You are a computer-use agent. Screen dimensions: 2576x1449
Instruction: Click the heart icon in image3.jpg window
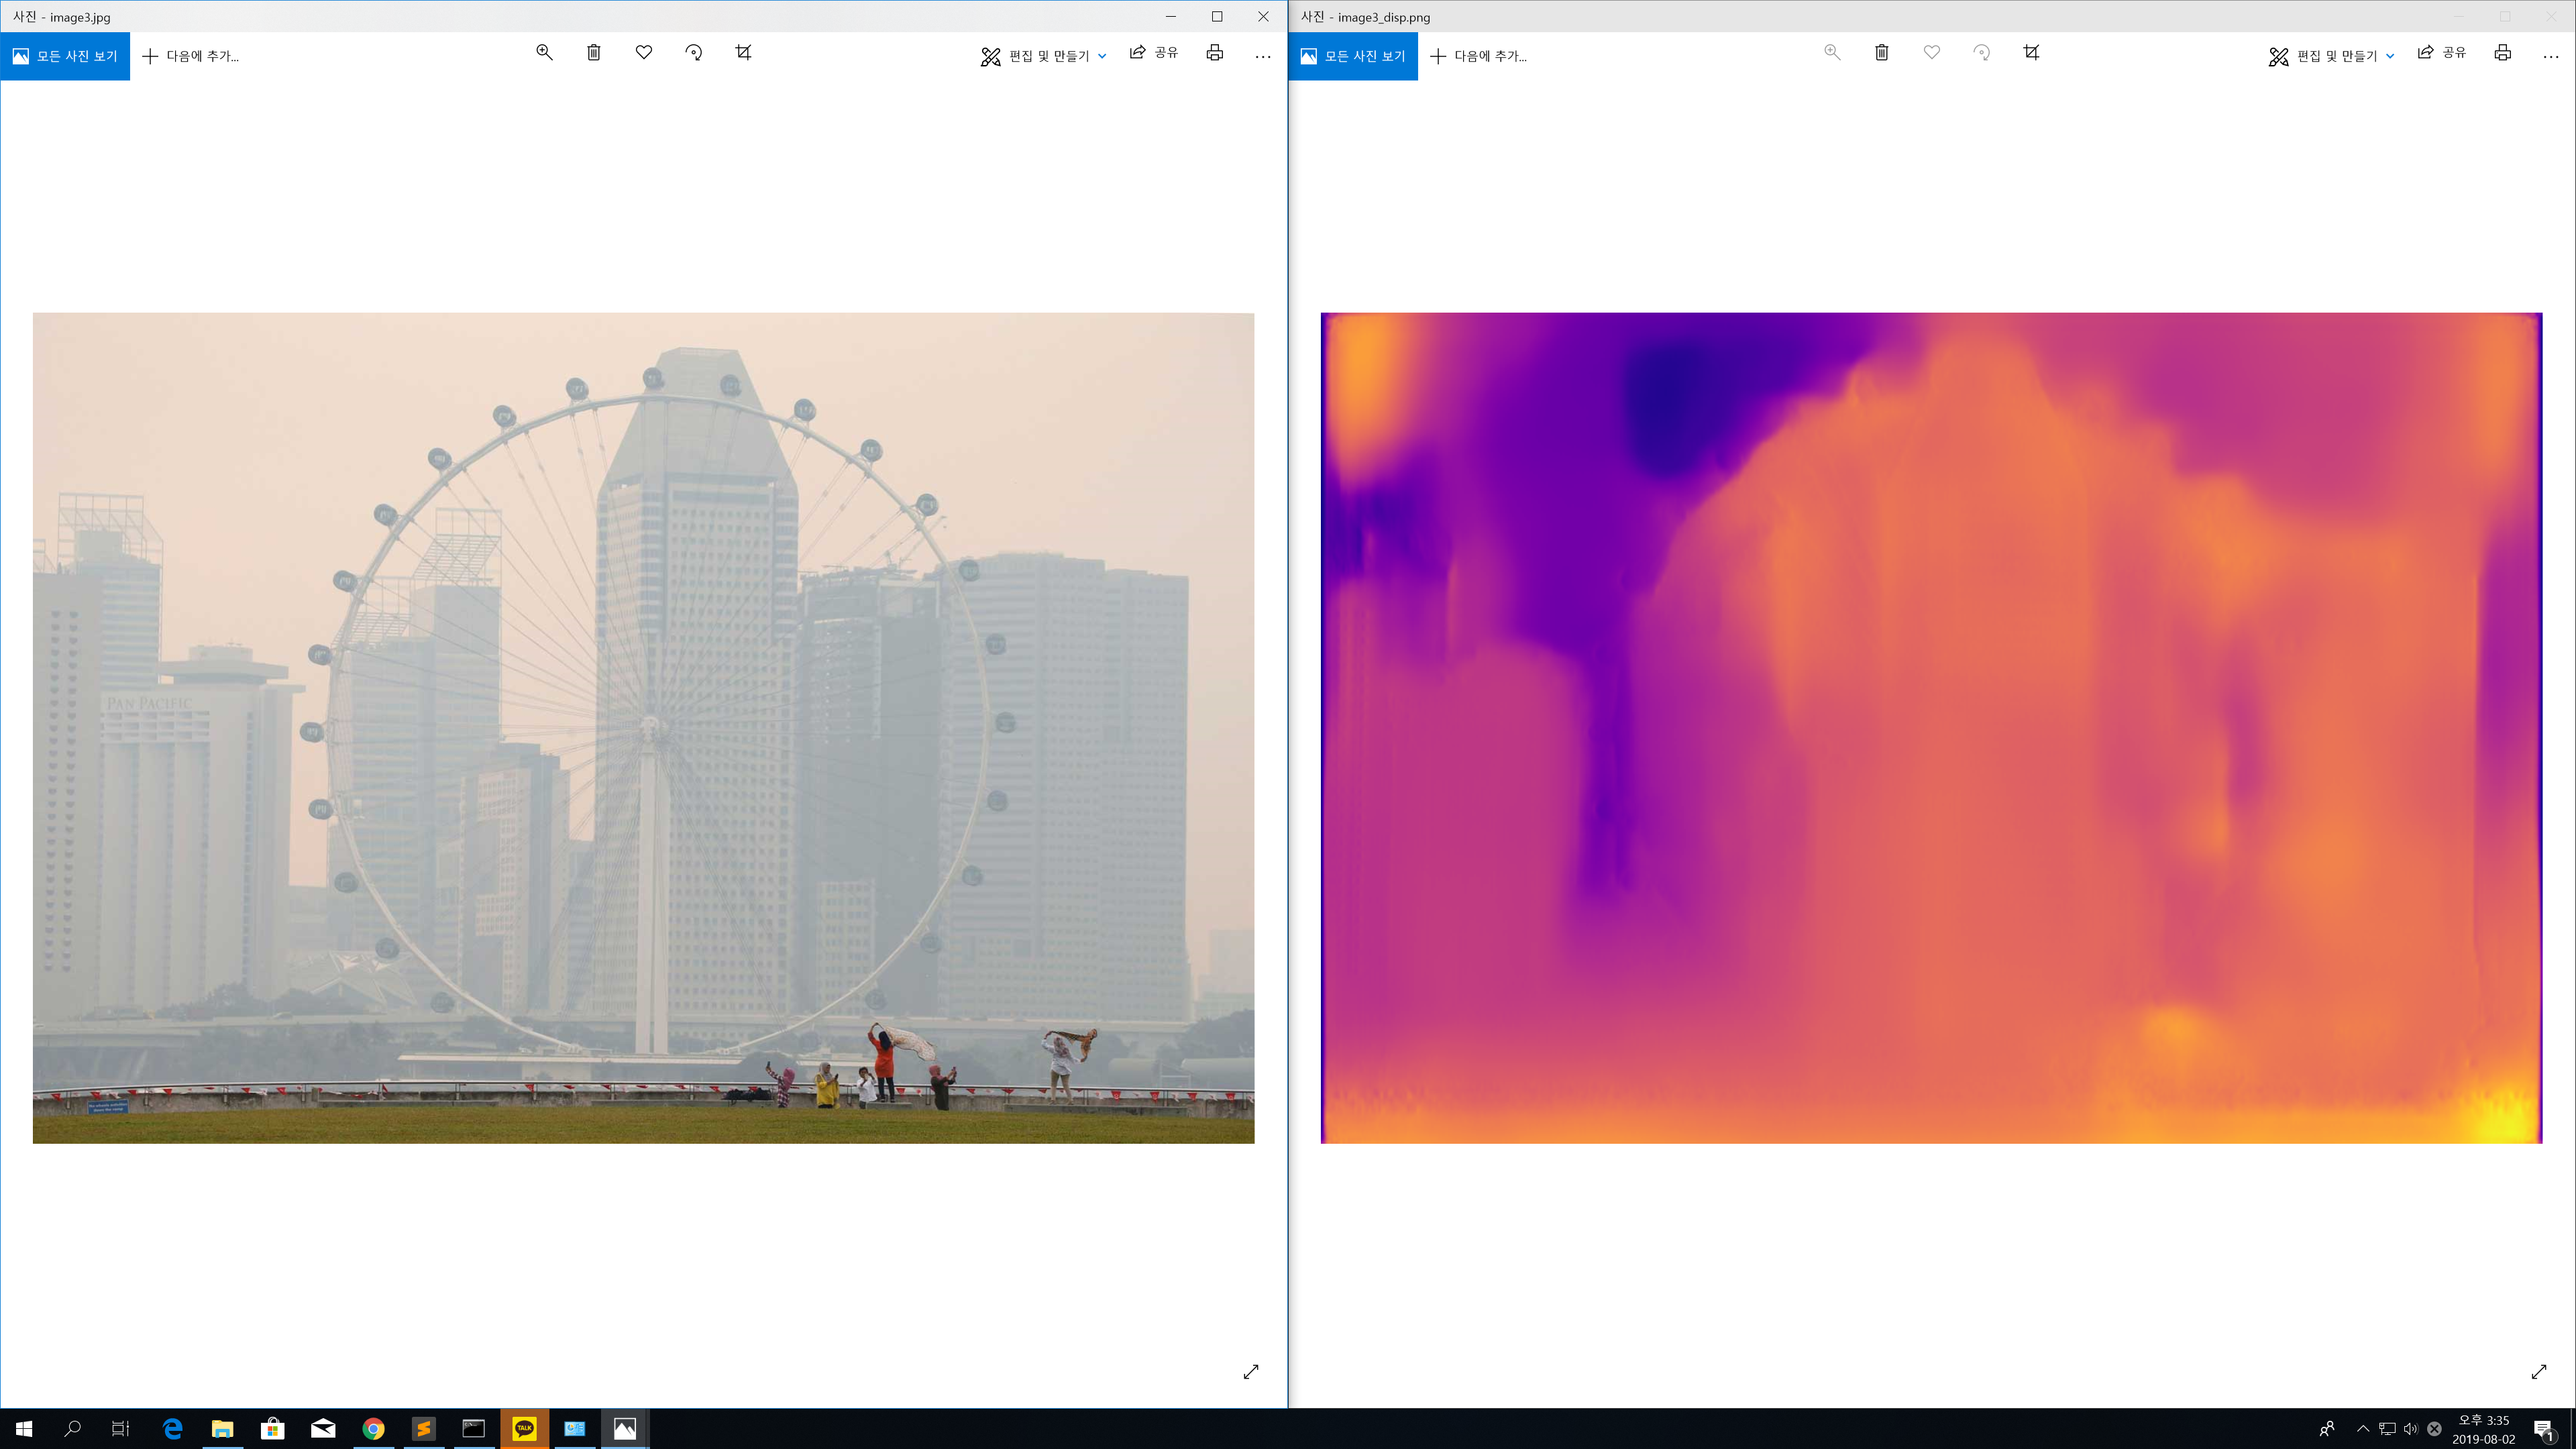[x=644, y=53]
